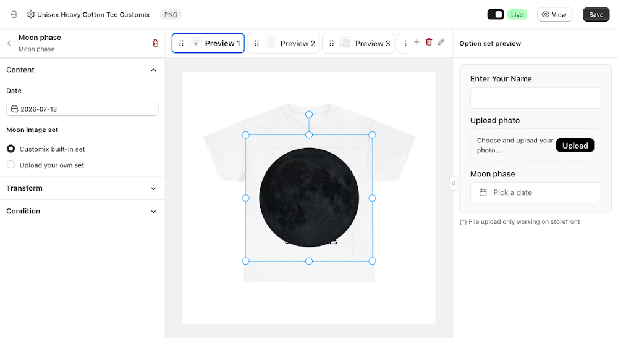Click the Moon image set label
The image size is (618, 338).
pos(32,130)
